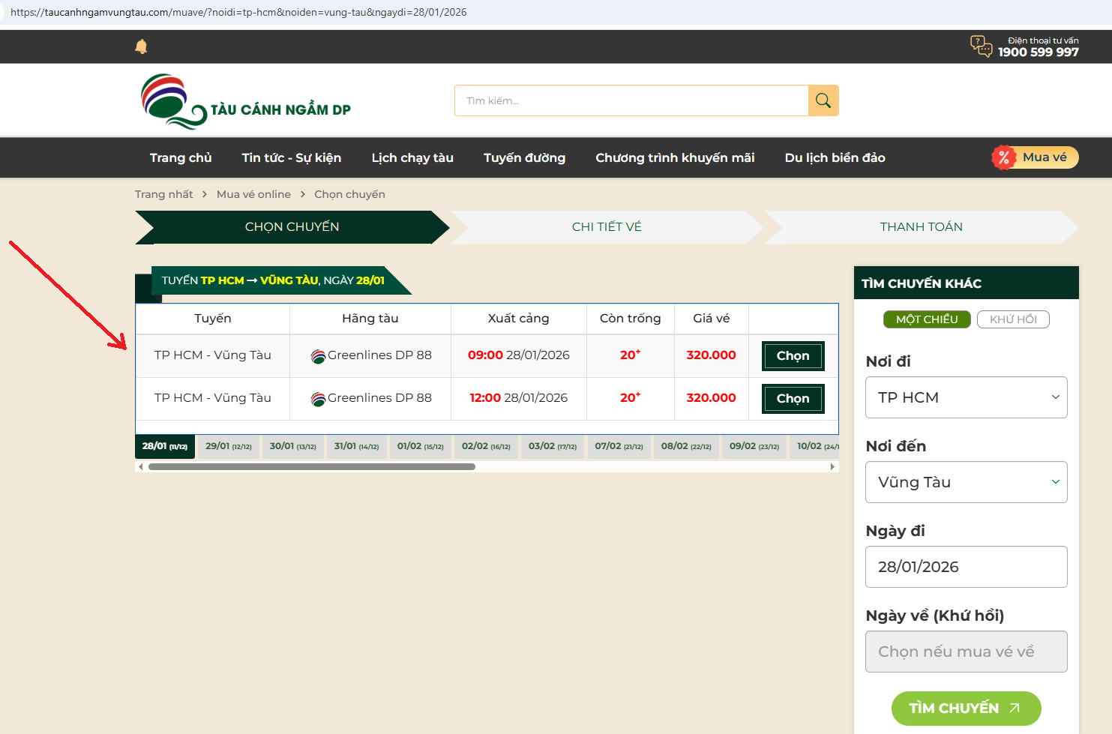
Task: Click into the Tìm kiếm search field
Action: coord(631,100)
